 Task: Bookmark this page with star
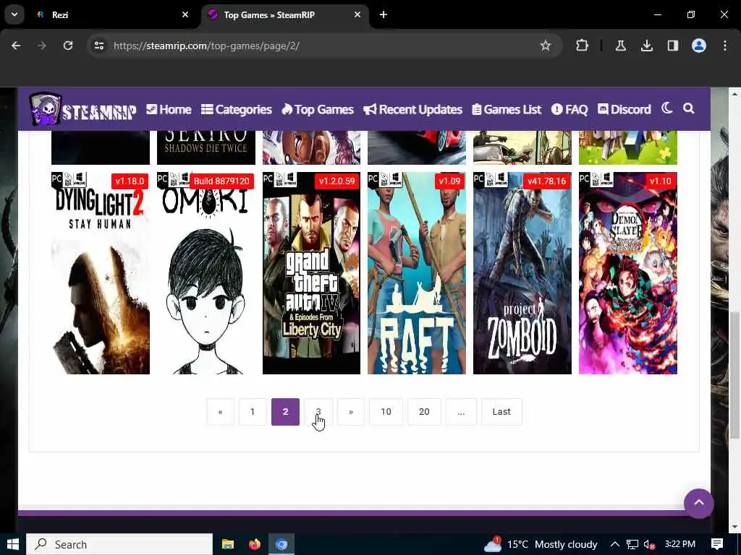(546, 46)
